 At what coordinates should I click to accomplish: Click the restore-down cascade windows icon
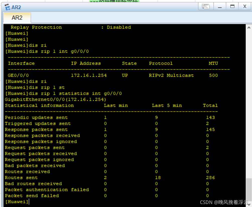click(206, 7)
